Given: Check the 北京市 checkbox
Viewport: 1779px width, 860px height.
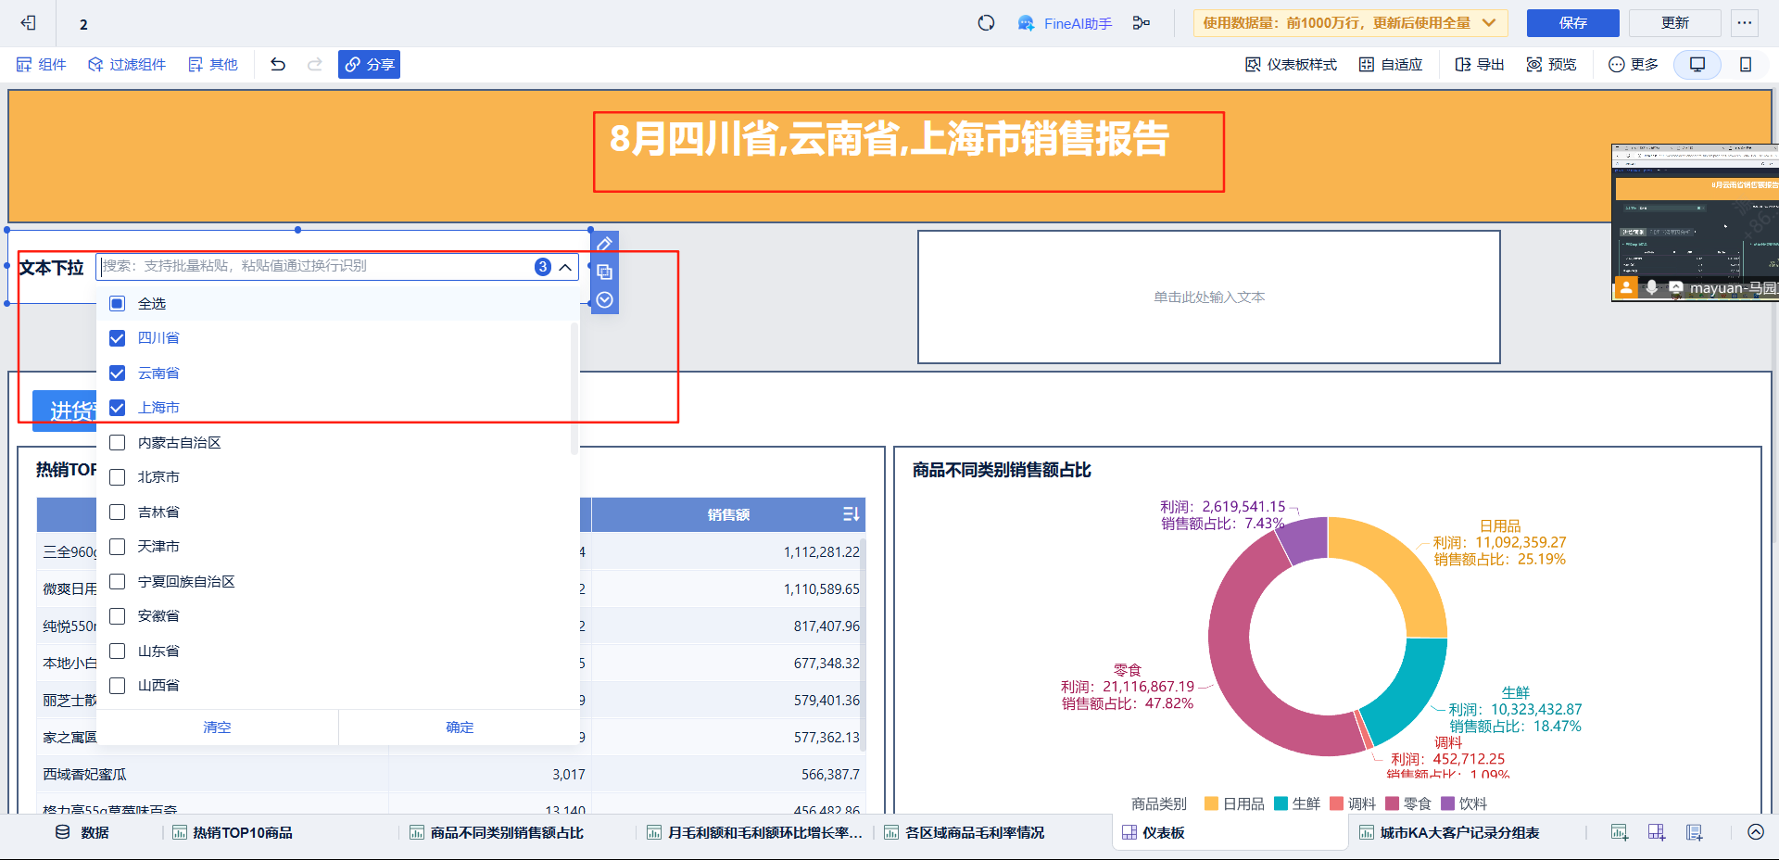Looking at the screenshot, I should [x=118, y=477].
